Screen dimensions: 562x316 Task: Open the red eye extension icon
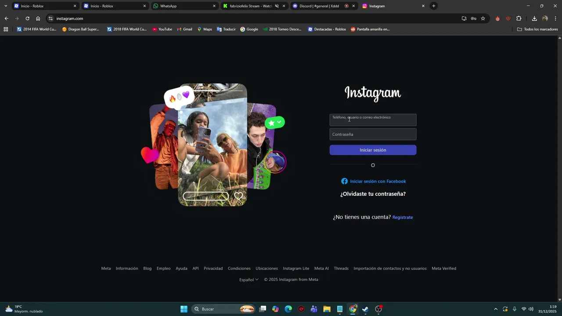[508, 18]
